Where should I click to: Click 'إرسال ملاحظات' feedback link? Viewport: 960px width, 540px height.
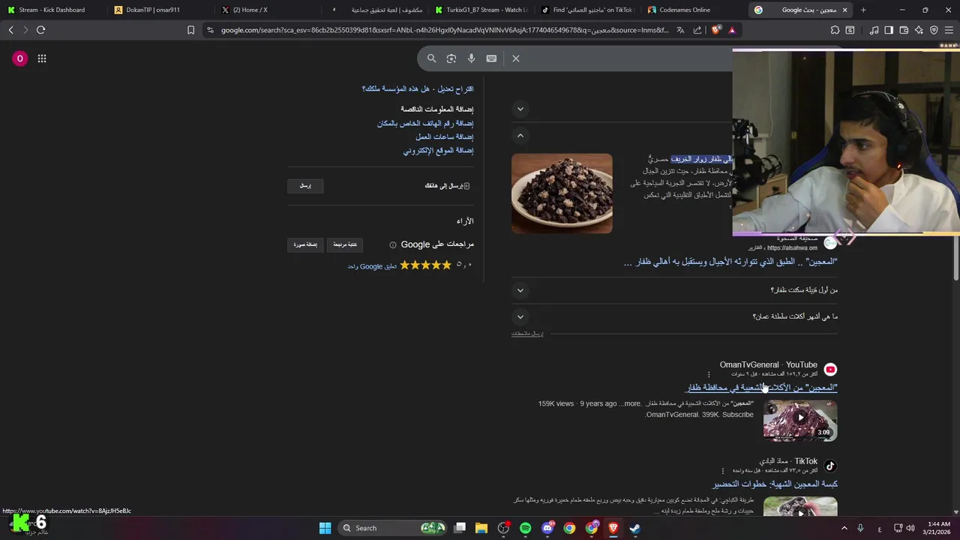tap(527, 334)
